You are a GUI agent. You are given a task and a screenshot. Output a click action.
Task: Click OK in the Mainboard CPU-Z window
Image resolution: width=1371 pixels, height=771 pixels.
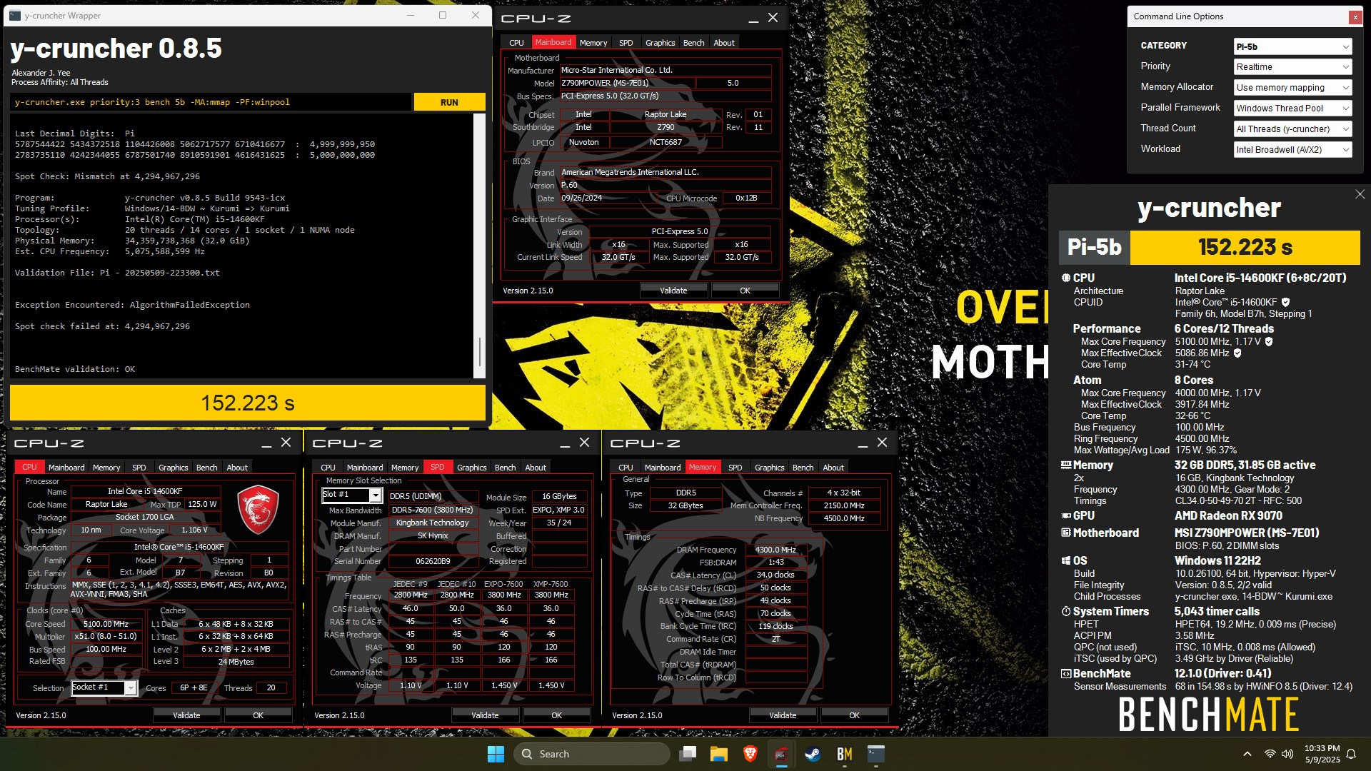click(745, 291)
